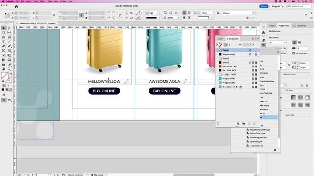The image size is (314, 176).
Task: Toggle formatting affects container in Swatches panel
Action: pyautogui.click(x=226, y=44)
